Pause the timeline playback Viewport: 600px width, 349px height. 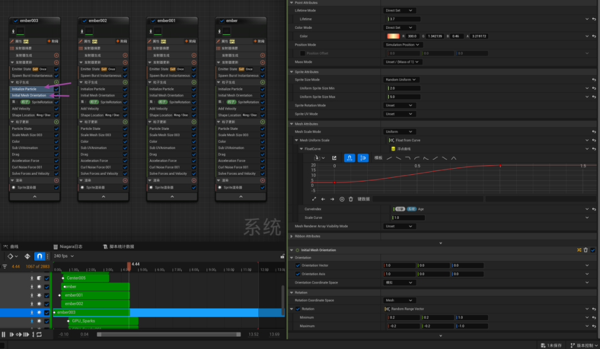pos(3,335)
